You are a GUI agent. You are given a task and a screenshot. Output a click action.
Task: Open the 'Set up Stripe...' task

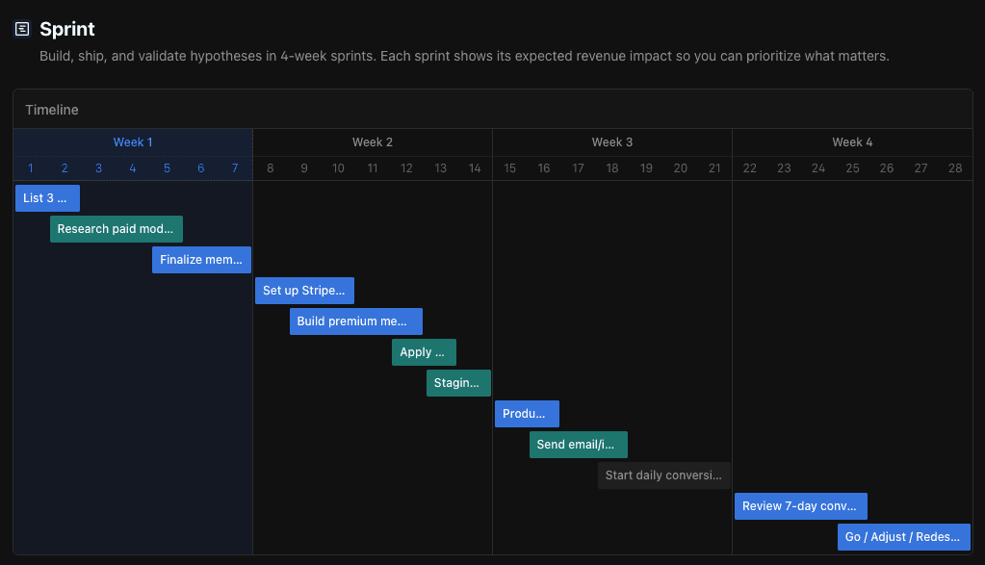pyautogui.click(x=304, y=291)
